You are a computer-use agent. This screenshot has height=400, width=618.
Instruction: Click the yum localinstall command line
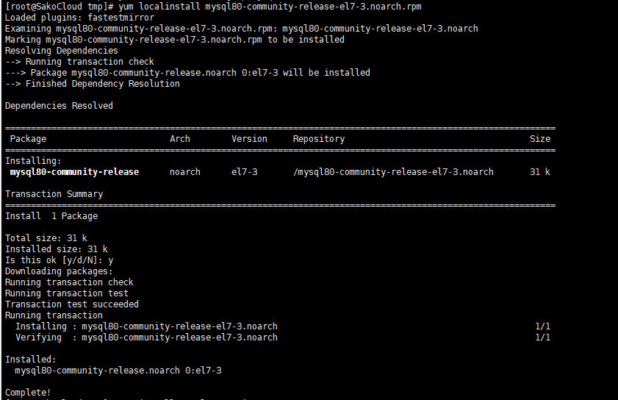click(213, 7)
